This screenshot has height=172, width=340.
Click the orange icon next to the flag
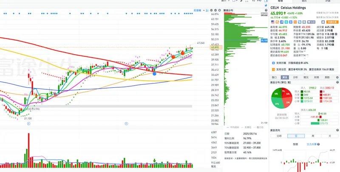pyautogui.click(x=278, y=22)
